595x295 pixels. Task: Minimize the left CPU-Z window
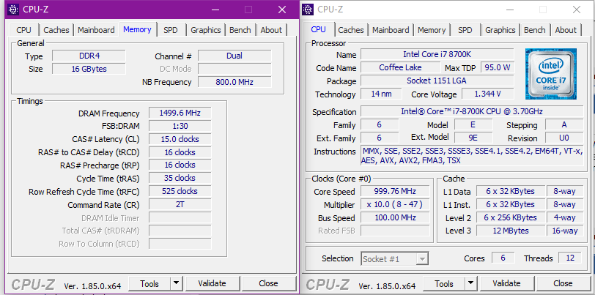[215, 10]
